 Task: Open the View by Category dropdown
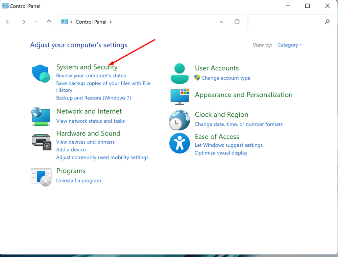[289, 45]
